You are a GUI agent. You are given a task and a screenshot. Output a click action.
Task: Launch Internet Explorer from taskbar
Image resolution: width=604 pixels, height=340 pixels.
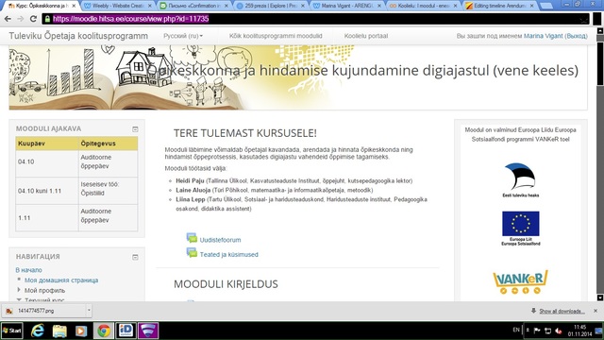(38, 331)
